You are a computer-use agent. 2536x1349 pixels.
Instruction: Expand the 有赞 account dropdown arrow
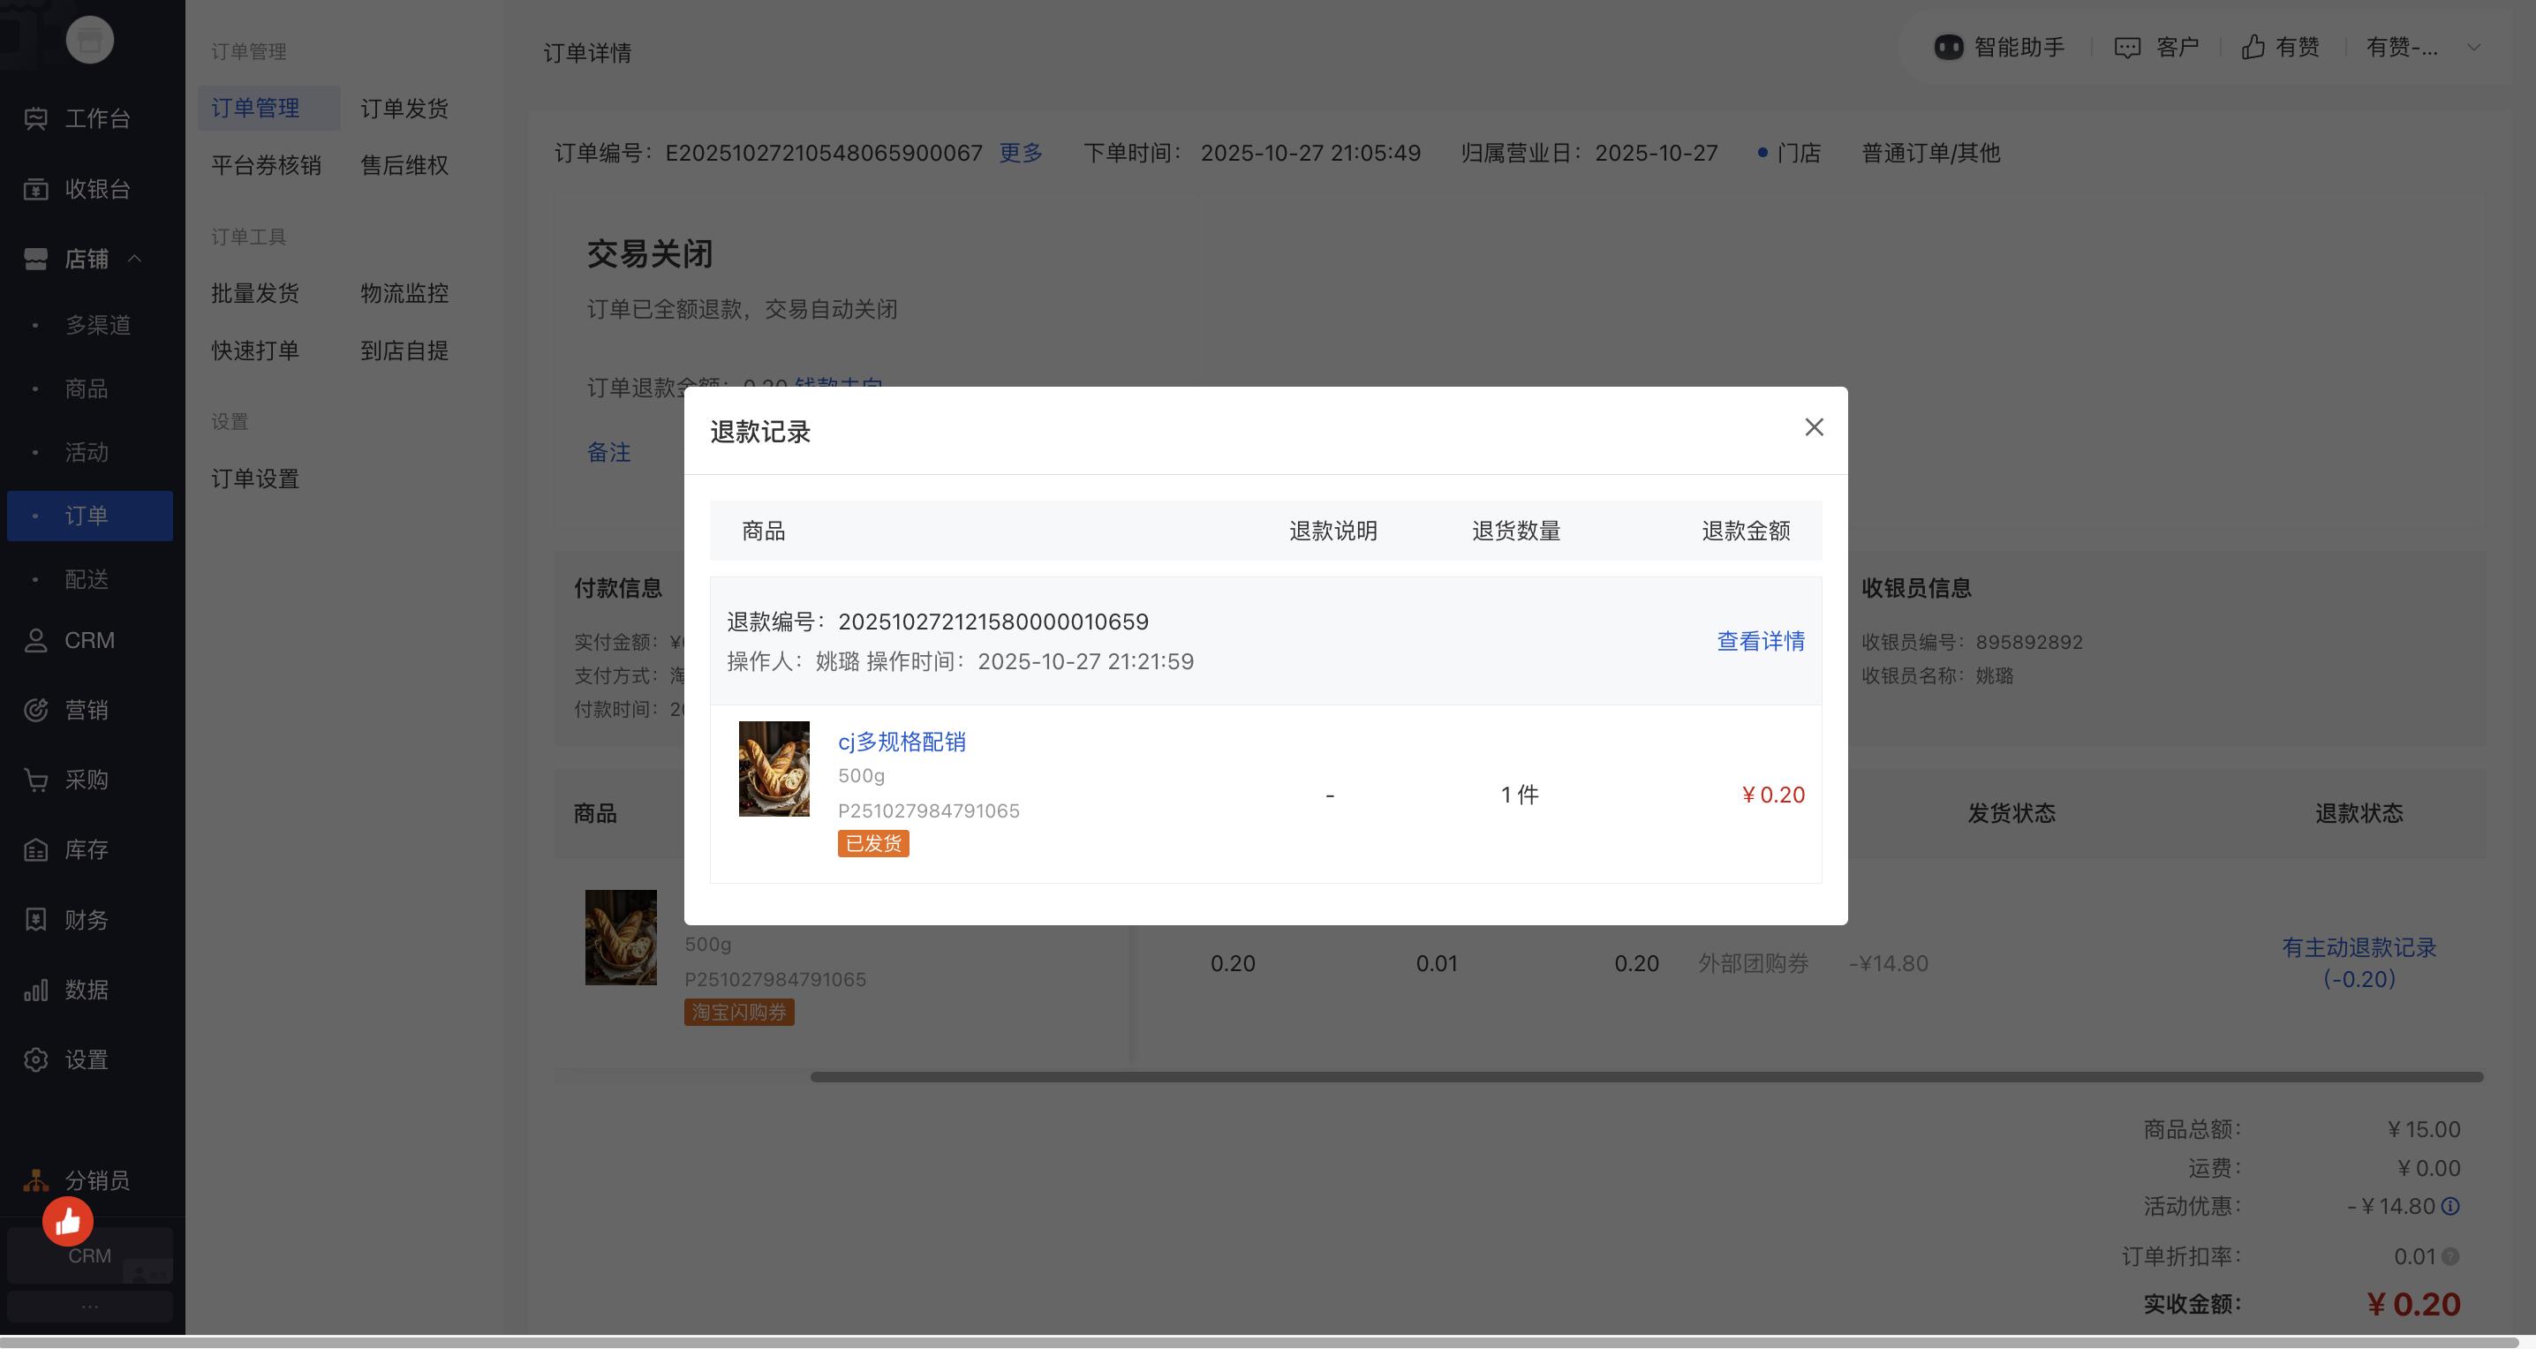[2473, 47]
